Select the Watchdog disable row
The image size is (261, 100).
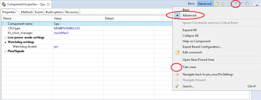[87, 47]
